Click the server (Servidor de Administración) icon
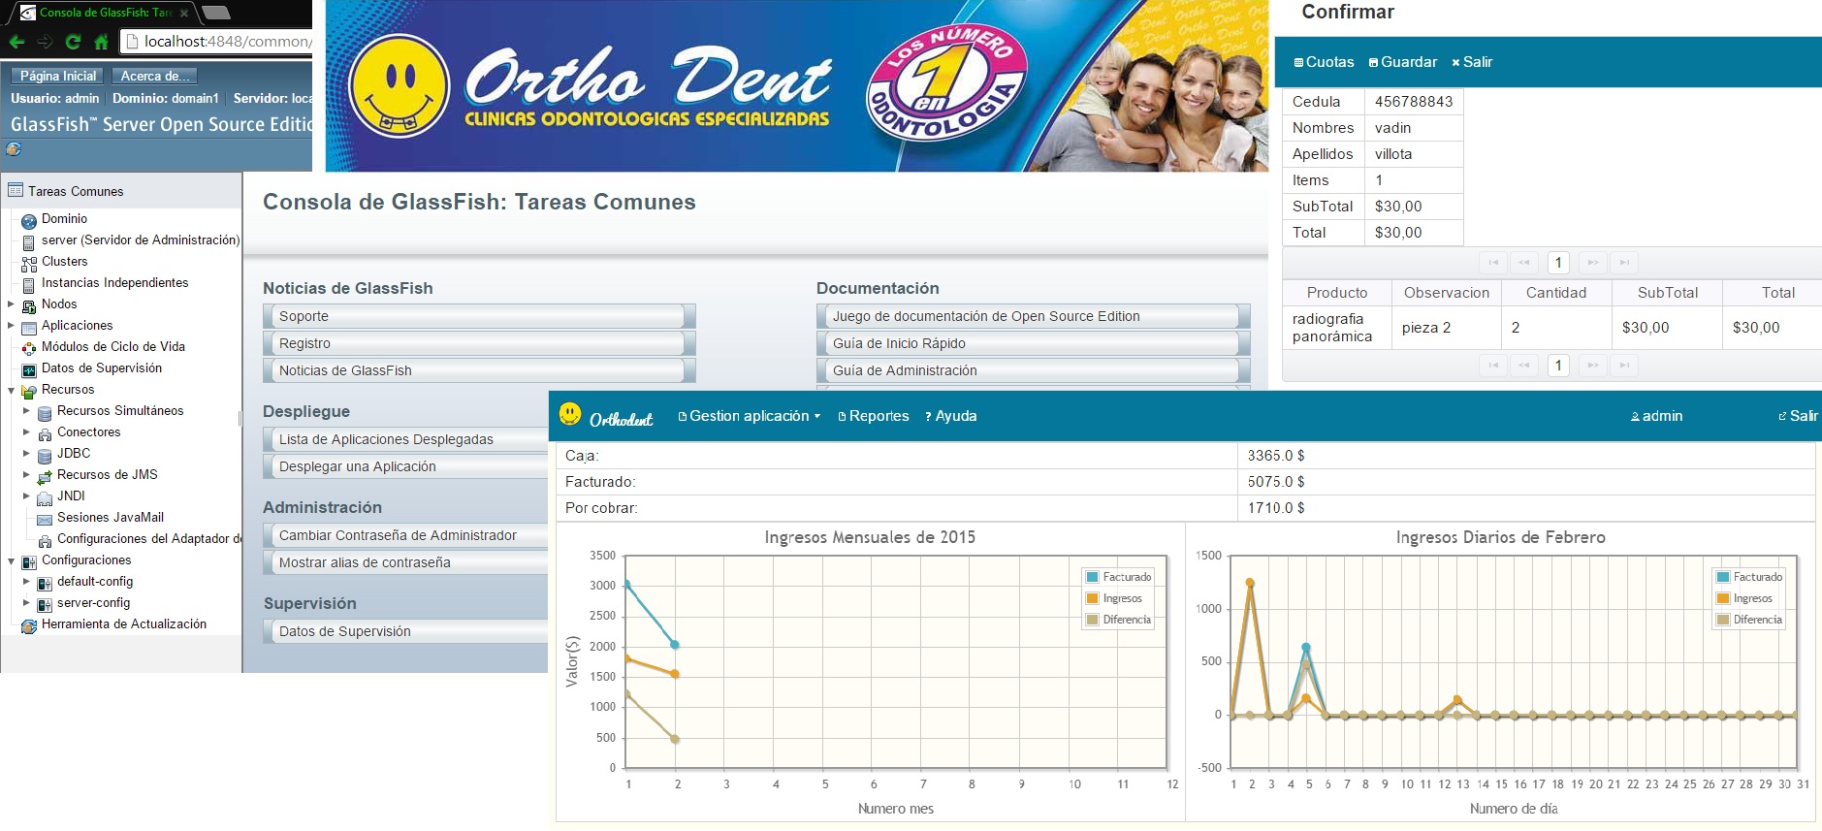1822x831 pixels. [x=29, y=242]
